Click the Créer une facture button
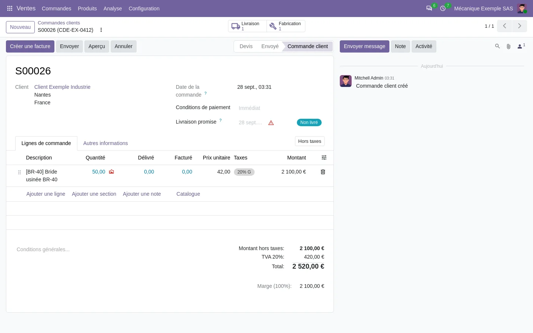 tap(30, 46)
